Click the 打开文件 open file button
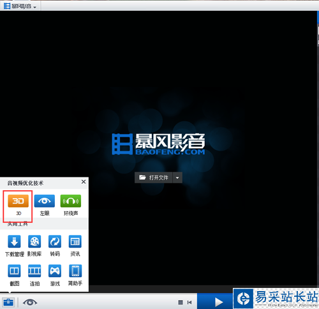The height and width of the screenshot is (309, 319). click(154, 177)
